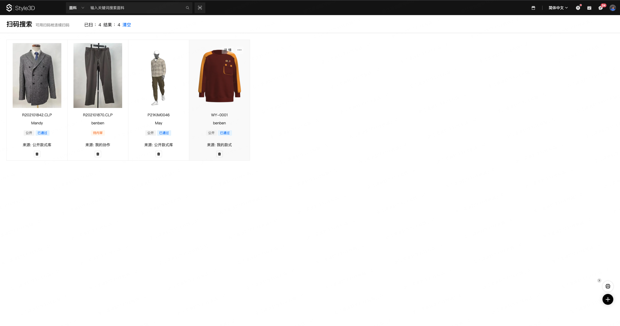Collapse the floating panel chevron arrow
The height and width of the screenshot is (326, 620).
(599, 281)
